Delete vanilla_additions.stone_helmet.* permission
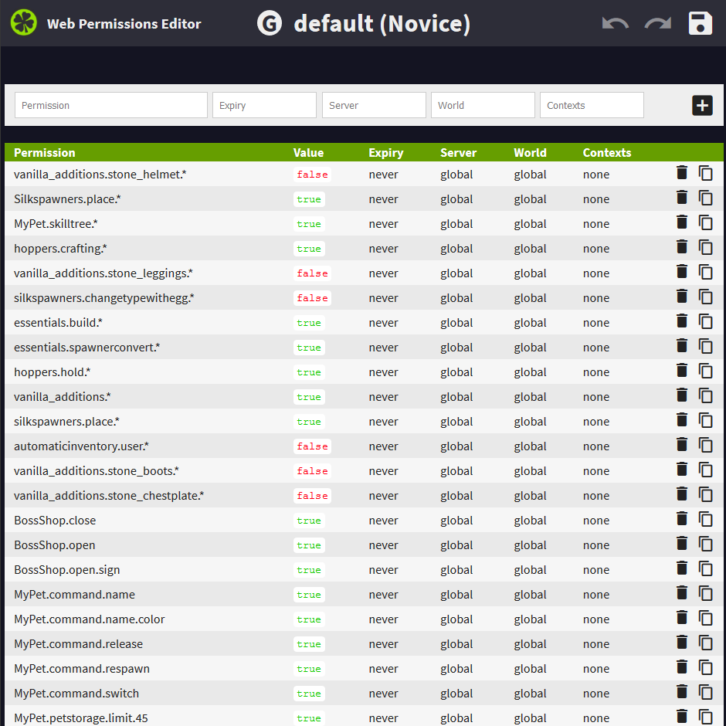726x726 pixels. (x=681, y=173)
